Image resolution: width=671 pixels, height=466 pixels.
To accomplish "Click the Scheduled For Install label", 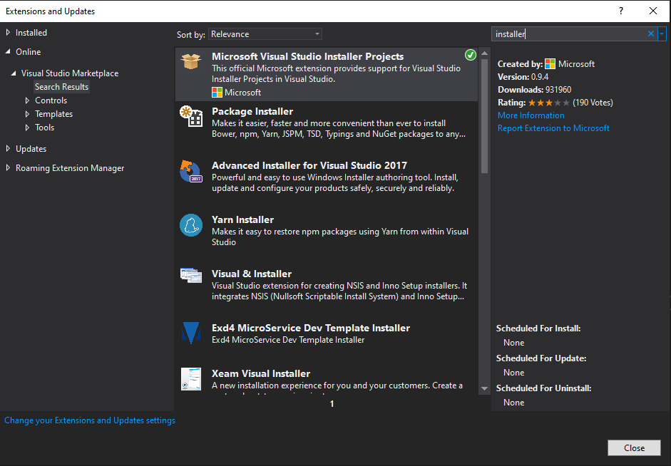I will pos(538,328).
